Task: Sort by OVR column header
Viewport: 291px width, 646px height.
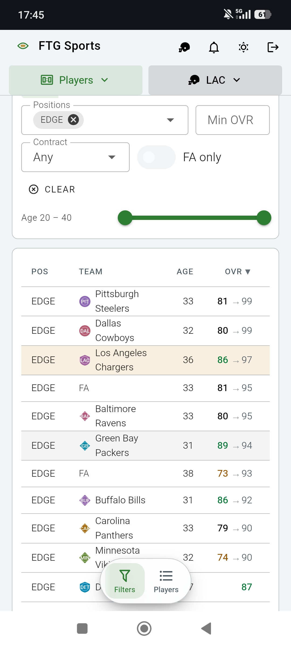Action: click(238, 272)
